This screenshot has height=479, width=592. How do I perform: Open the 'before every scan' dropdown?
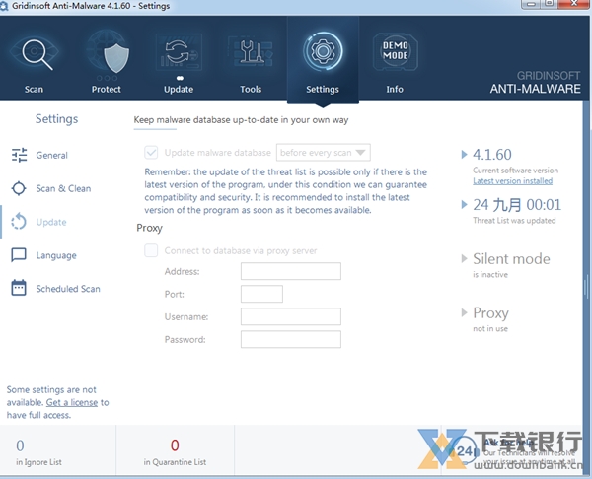point(324,153)
